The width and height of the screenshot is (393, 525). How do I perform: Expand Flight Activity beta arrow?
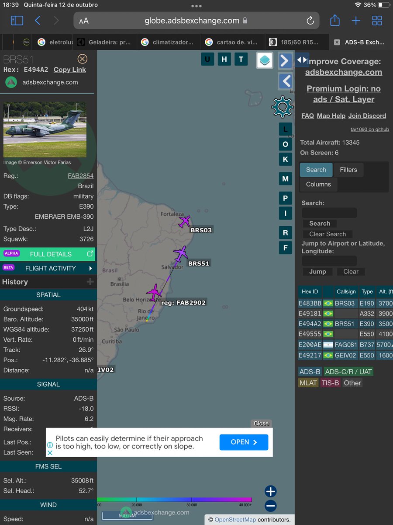pyautogui.click(x=90, y=268)
